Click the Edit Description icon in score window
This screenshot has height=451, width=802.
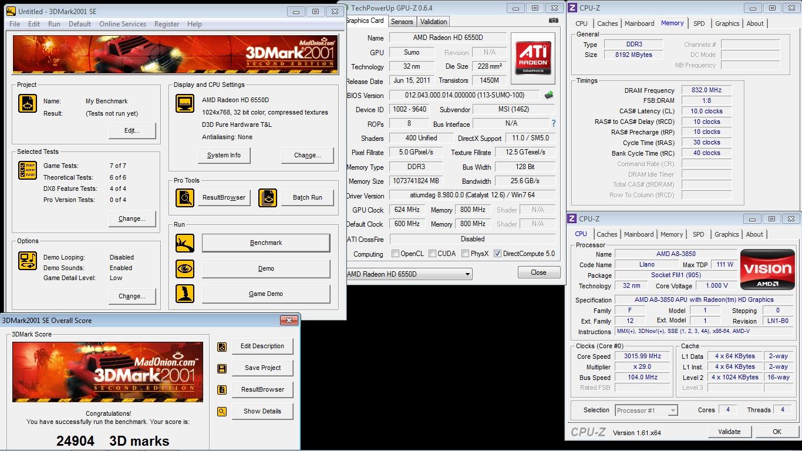[x=222, y=346]
